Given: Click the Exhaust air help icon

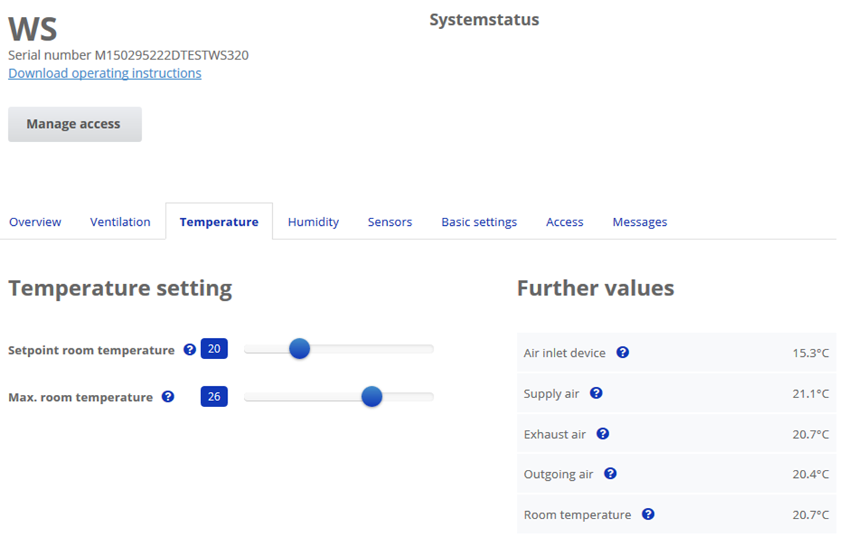Looking at the screenshot, I should pos(603,433).
